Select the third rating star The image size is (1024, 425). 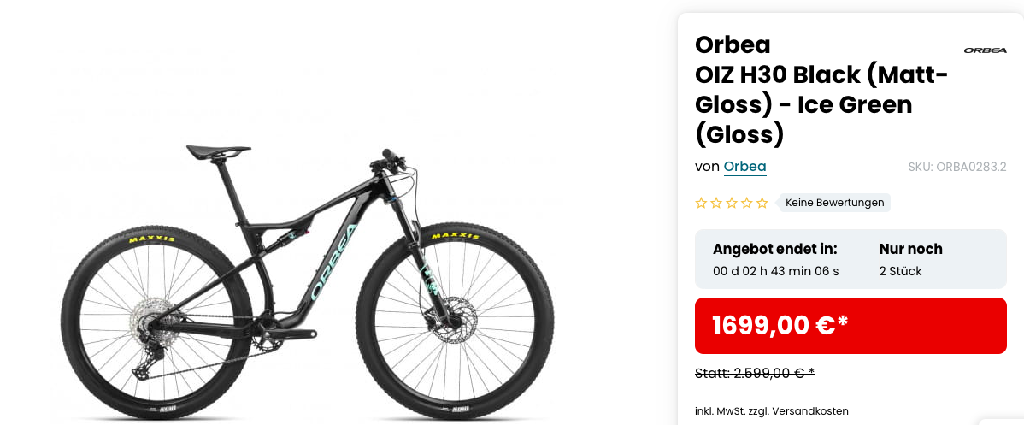click(732, 203)
